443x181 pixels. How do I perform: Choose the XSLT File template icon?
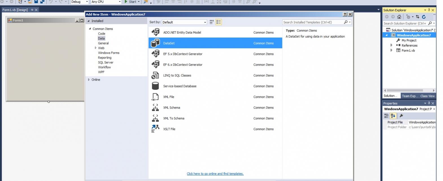click(155, 129)
